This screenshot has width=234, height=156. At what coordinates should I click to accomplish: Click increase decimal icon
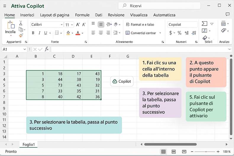pos(187,33)
